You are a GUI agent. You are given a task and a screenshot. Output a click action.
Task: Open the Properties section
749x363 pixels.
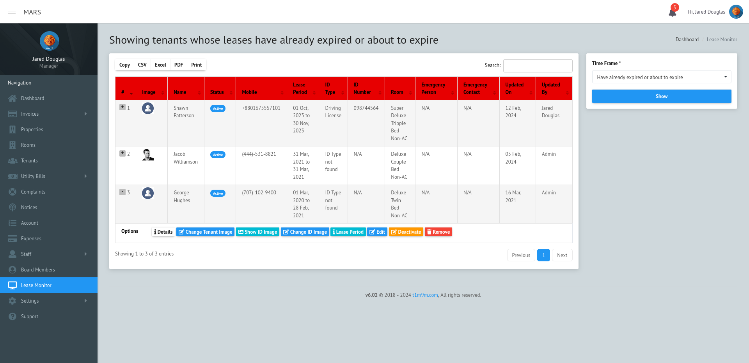click(32, 129)
